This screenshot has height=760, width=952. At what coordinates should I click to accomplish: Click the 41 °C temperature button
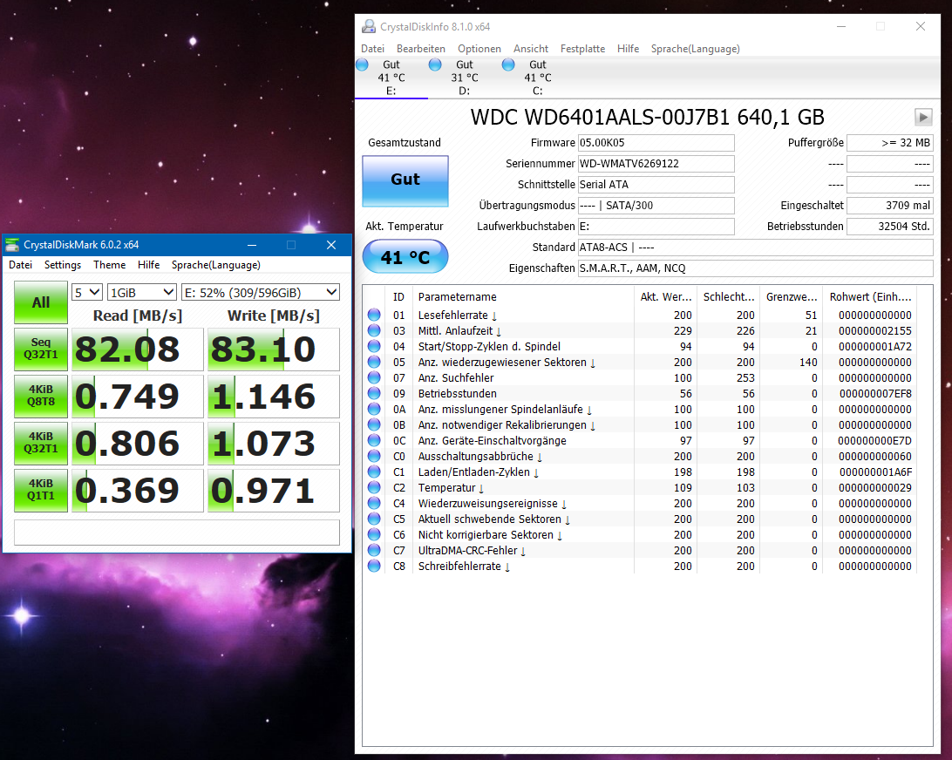point(405,257)
